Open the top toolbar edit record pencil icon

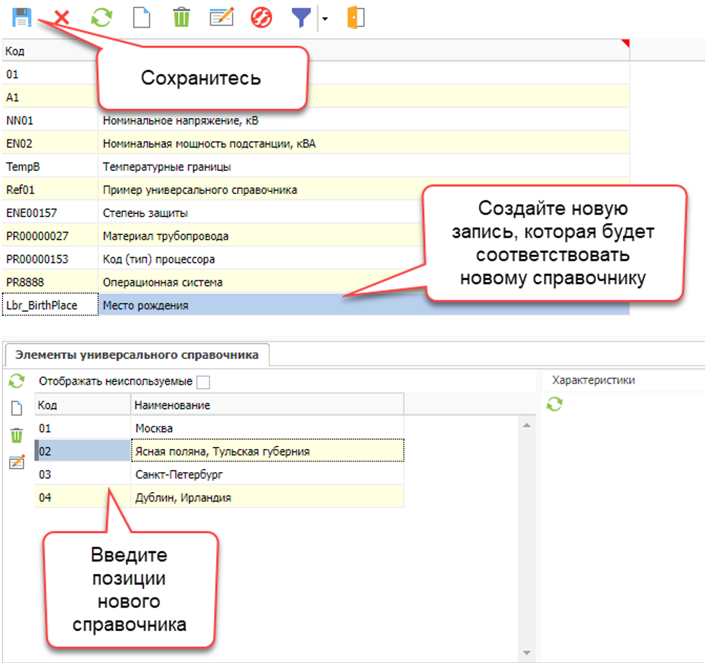click(x=221, y=17)
